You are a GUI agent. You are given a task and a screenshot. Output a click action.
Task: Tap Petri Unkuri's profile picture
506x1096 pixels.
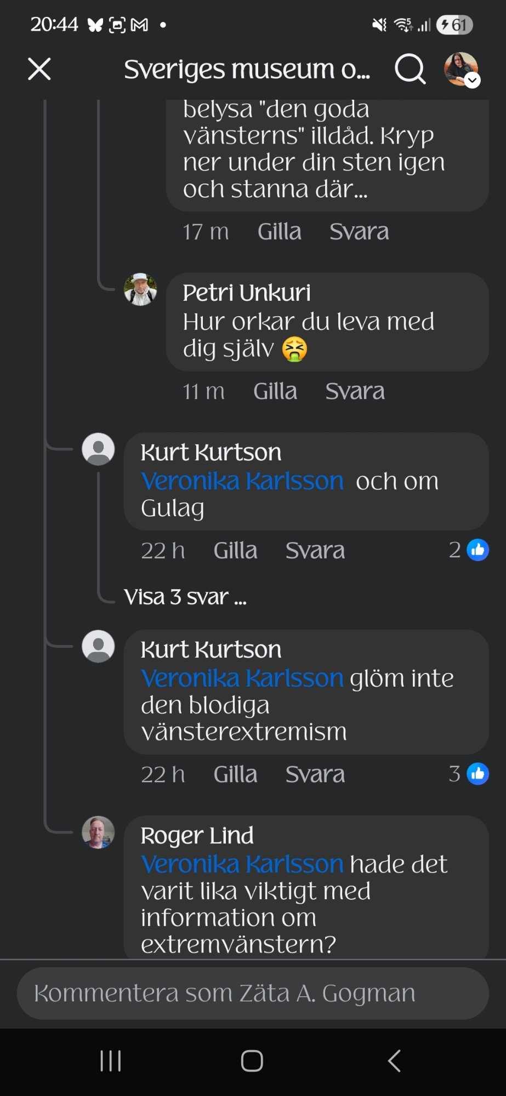pos(140,289)
